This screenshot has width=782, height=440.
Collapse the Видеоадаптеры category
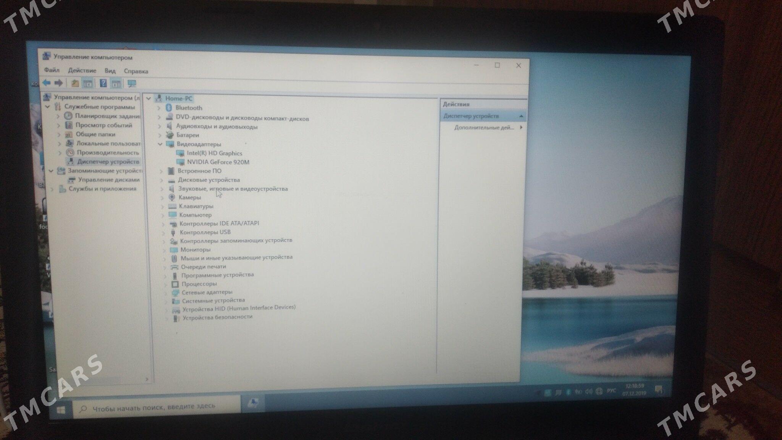click(x=160, y=144)
